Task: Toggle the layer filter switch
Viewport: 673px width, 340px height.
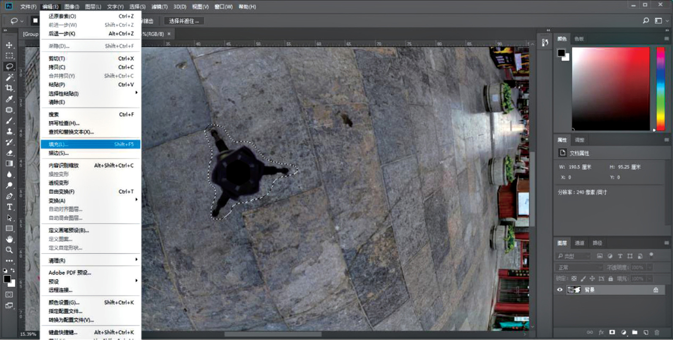Action: [651, 255]
